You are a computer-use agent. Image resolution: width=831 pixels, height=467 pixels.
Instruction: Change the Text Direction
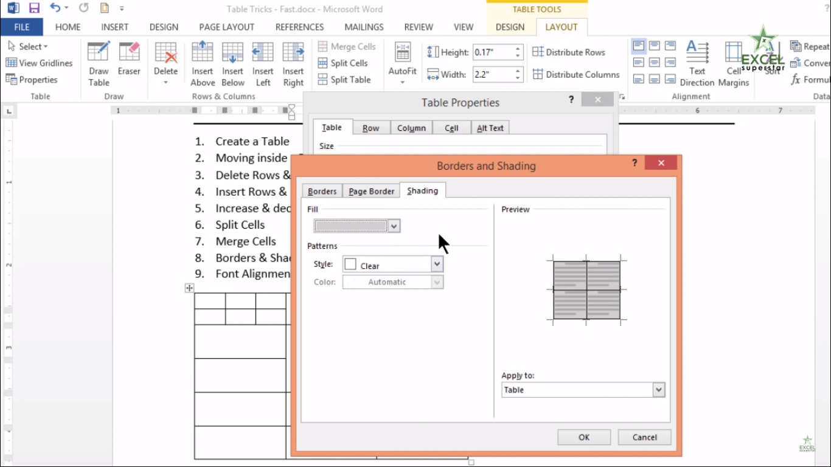tap(697, 64)
